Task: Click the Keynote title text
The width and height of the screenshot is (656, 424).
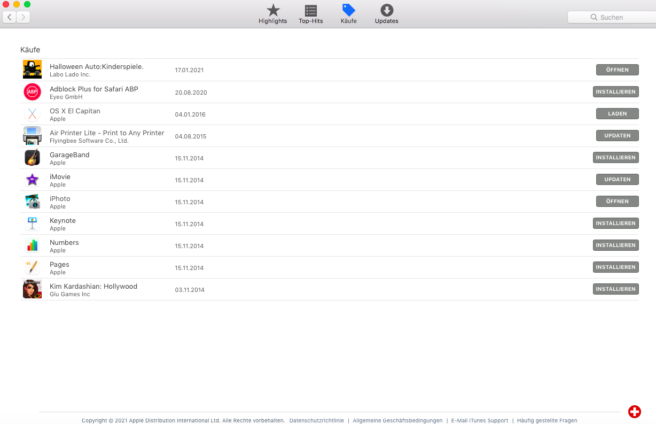Action: pos(63,220)
